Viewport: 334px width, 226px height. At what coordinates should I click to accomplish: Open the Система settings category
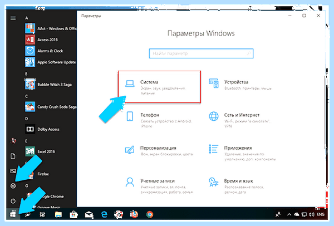pos(159,87)
